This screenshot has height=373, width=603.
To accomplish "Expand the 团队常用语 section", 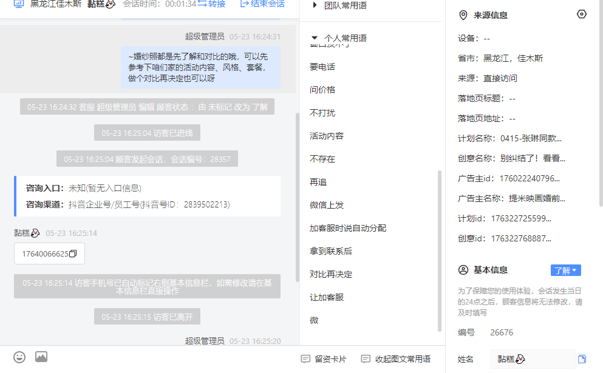I will pyautogui.click(x=340, y=5).
